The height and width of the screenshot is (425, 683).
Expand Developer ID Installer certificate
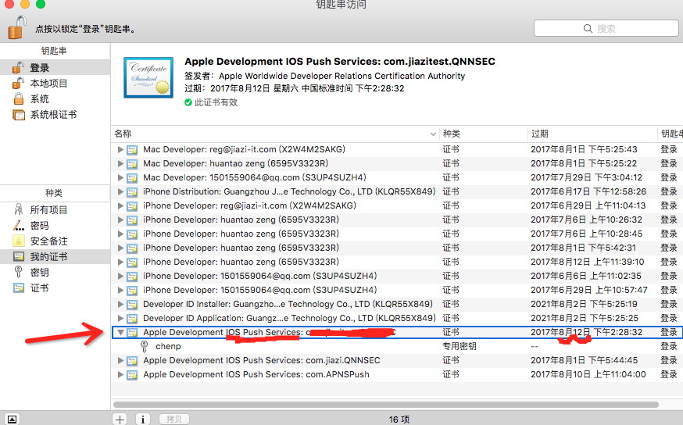[120, 304]
